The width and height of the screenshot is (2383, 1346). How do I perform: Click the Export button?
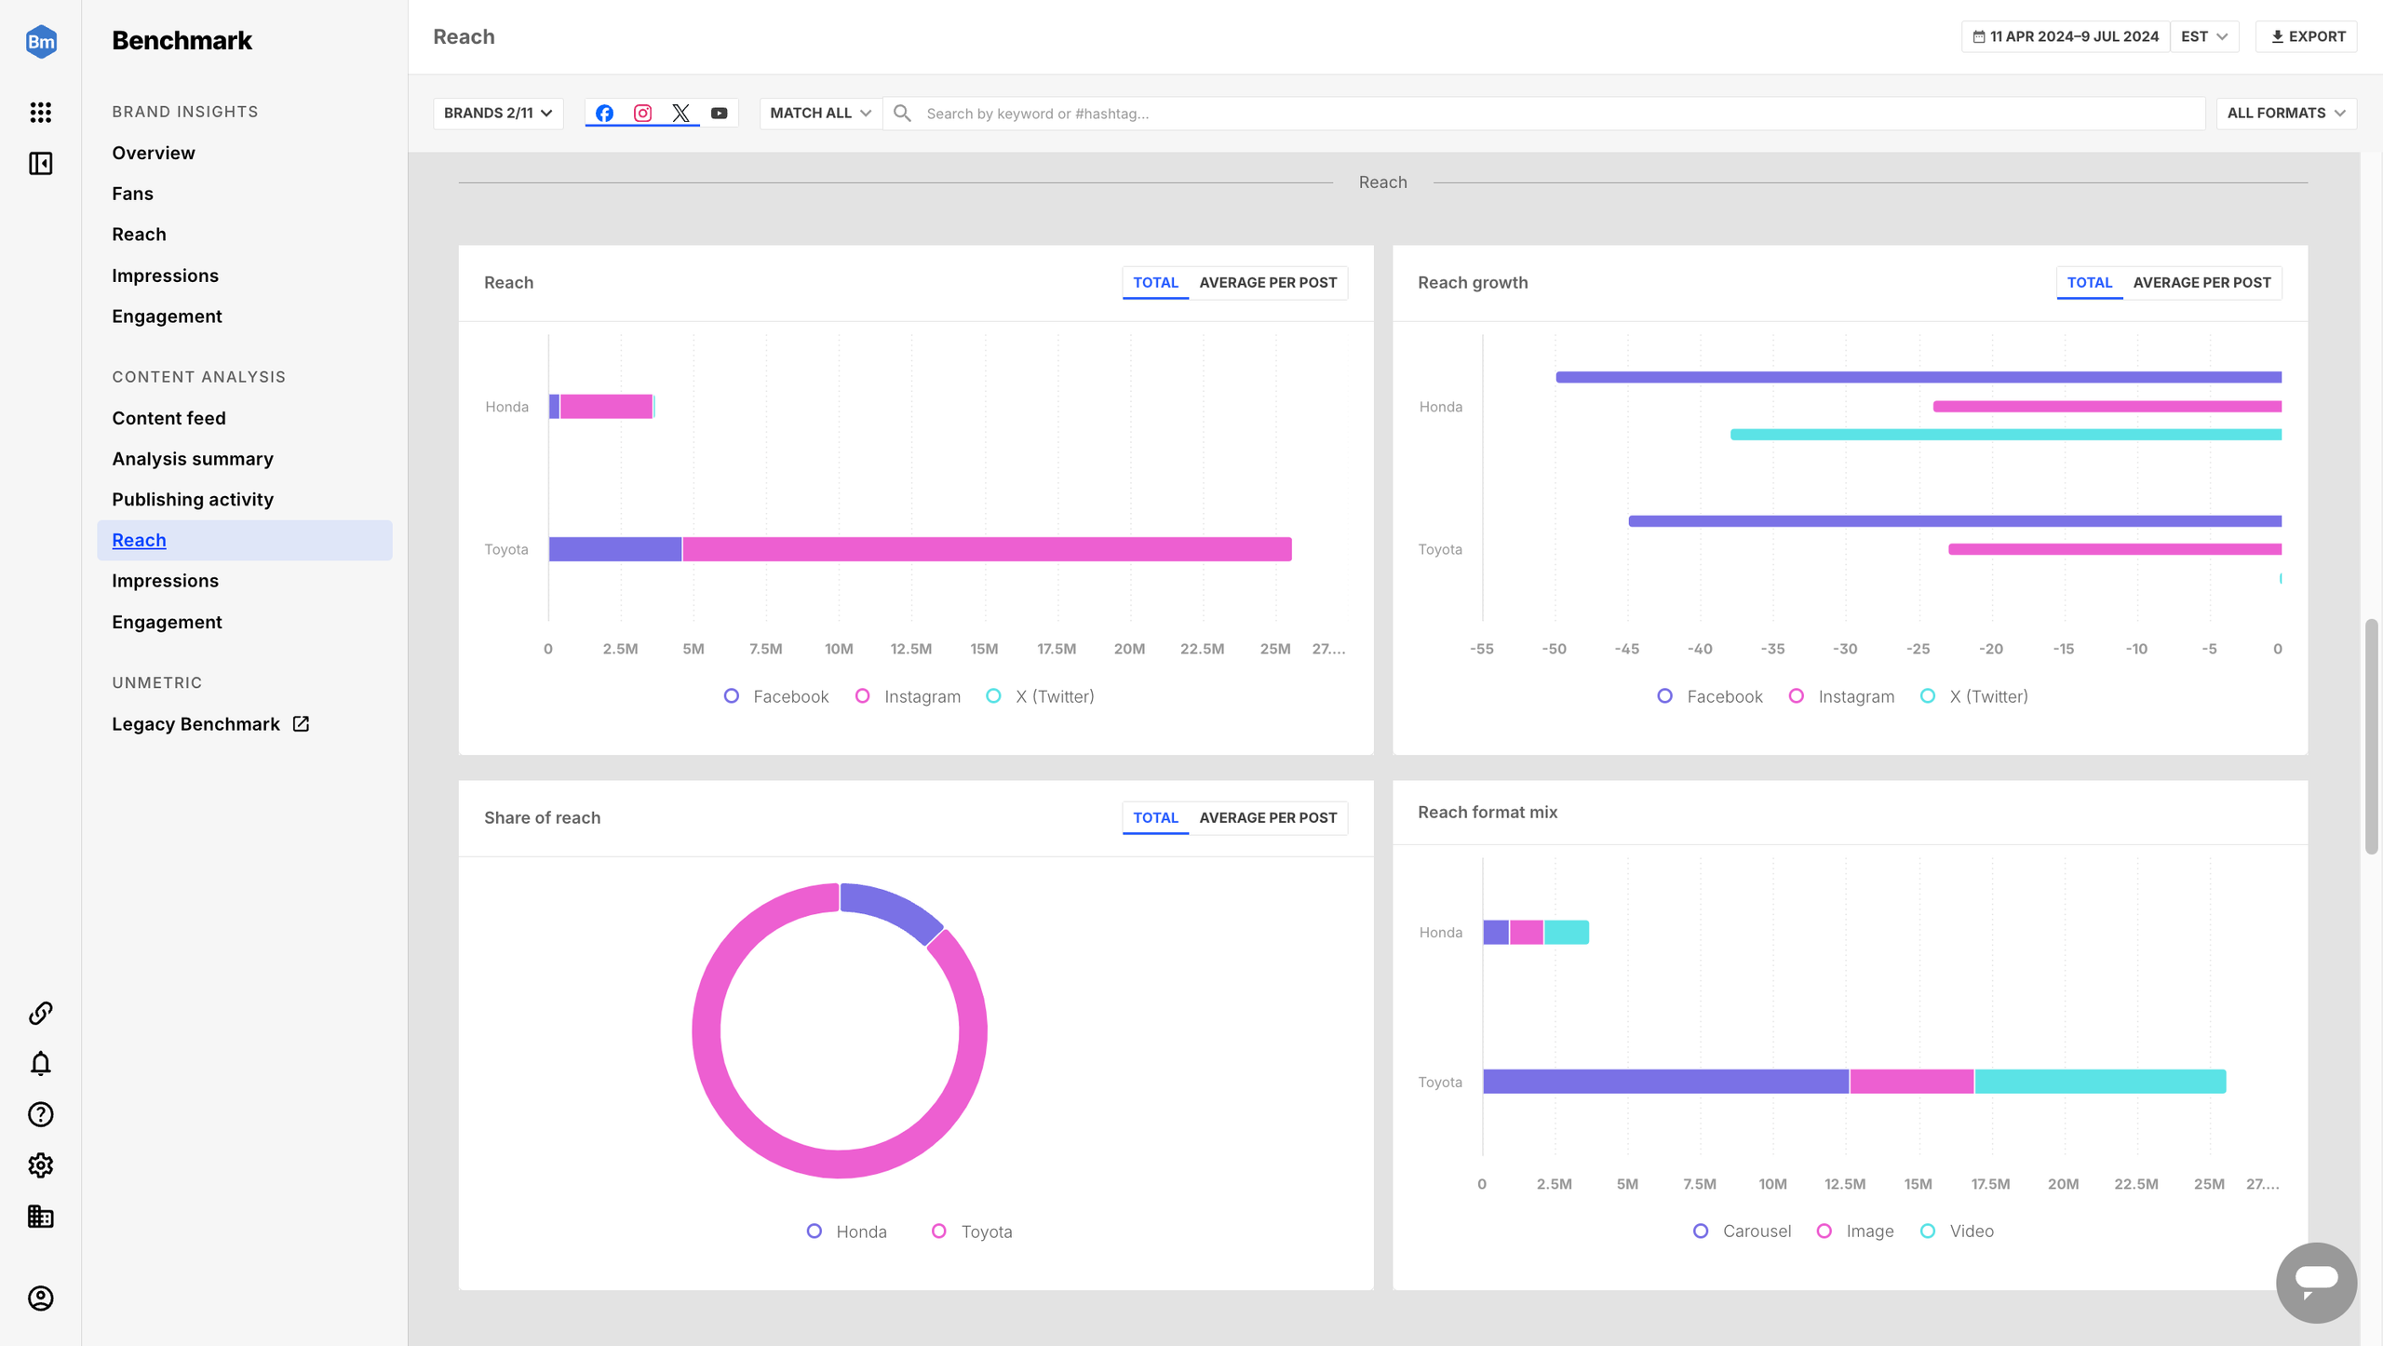(x=2307, y=36)
